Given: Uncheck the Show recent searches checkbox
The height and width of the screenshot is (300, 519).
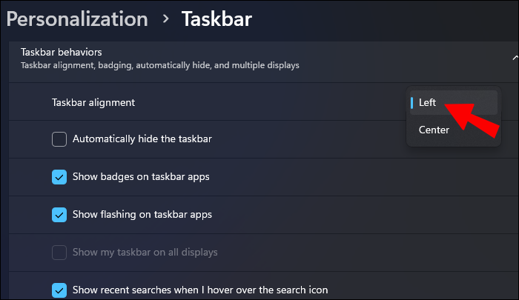Looking at the screenshot, I should 59,290.
